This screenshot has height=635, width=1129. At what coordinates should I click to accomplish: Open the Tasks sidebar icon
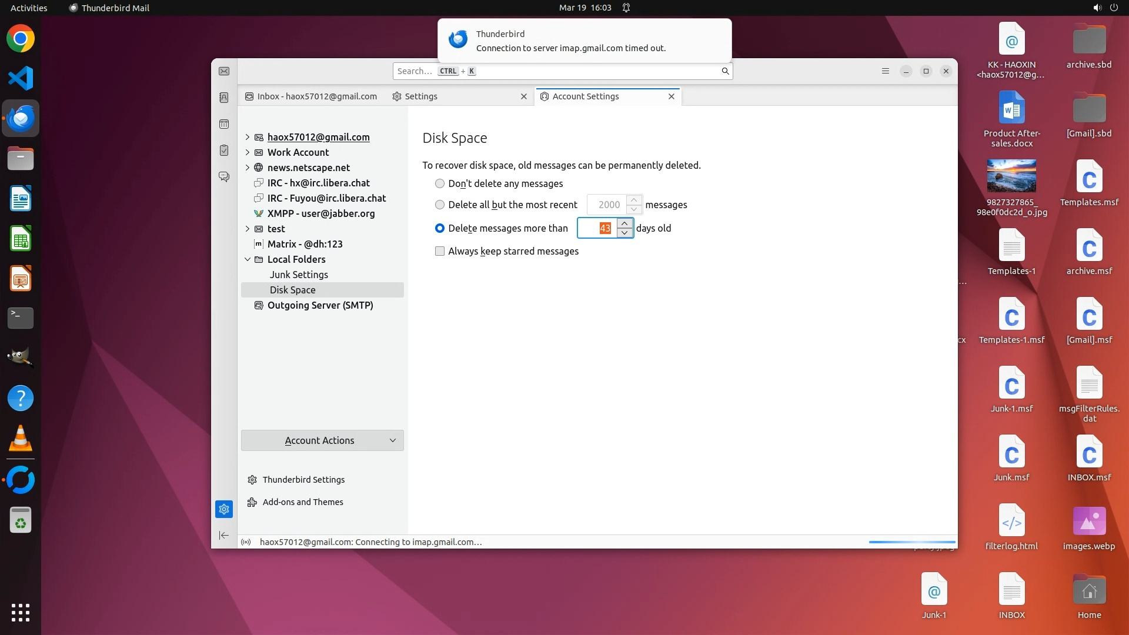click(x=224, y=151)
